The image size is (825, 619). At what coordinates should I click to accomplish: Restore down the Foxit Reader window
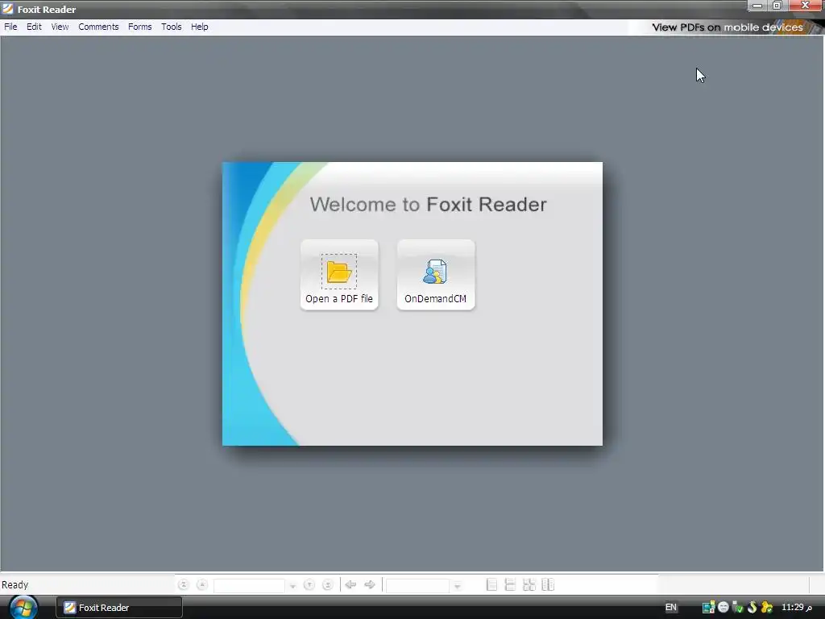coord(777,6)
